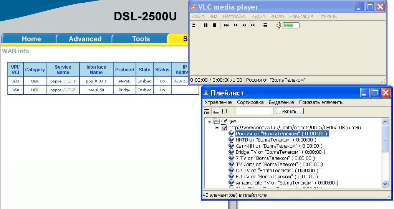Open the Вид menu in VLC
The height and width of the screenshot is (209, 394).
[214, 16]
